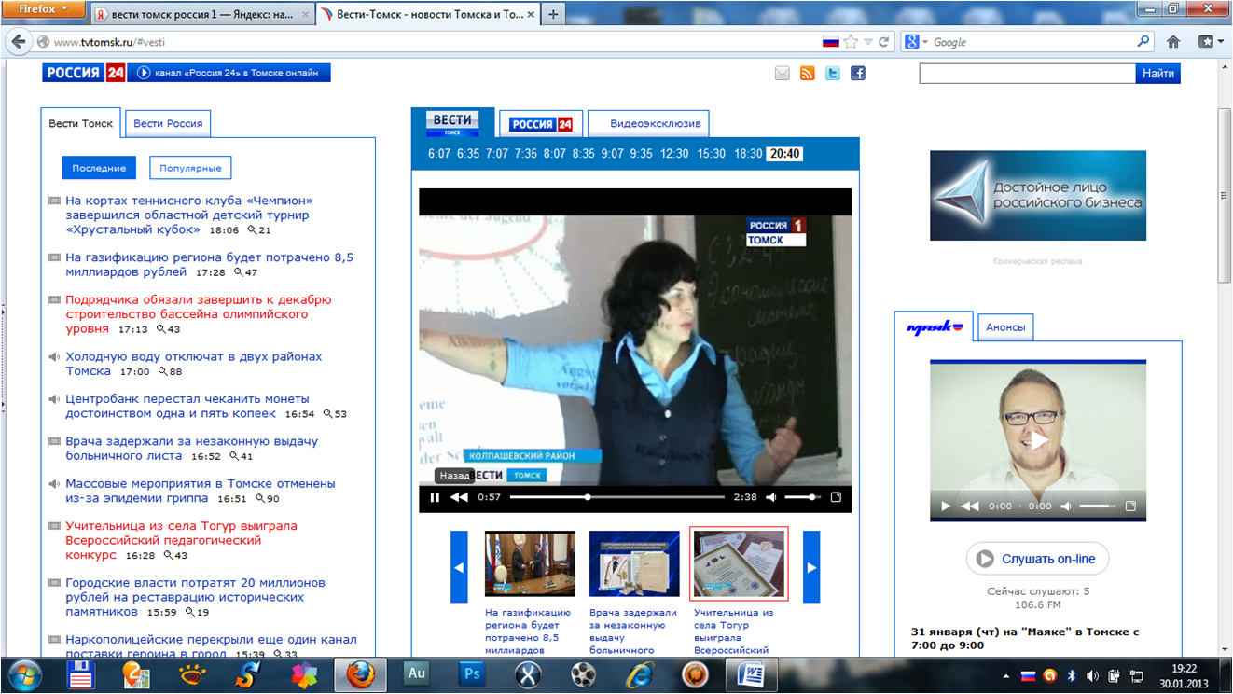
Task: Open the Facebook icon link
Action: pyautogui.click(x=858, y=73)
